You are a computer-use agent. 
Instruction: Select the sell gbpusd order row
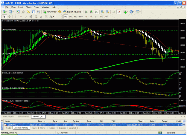click(x=93, y=125)
